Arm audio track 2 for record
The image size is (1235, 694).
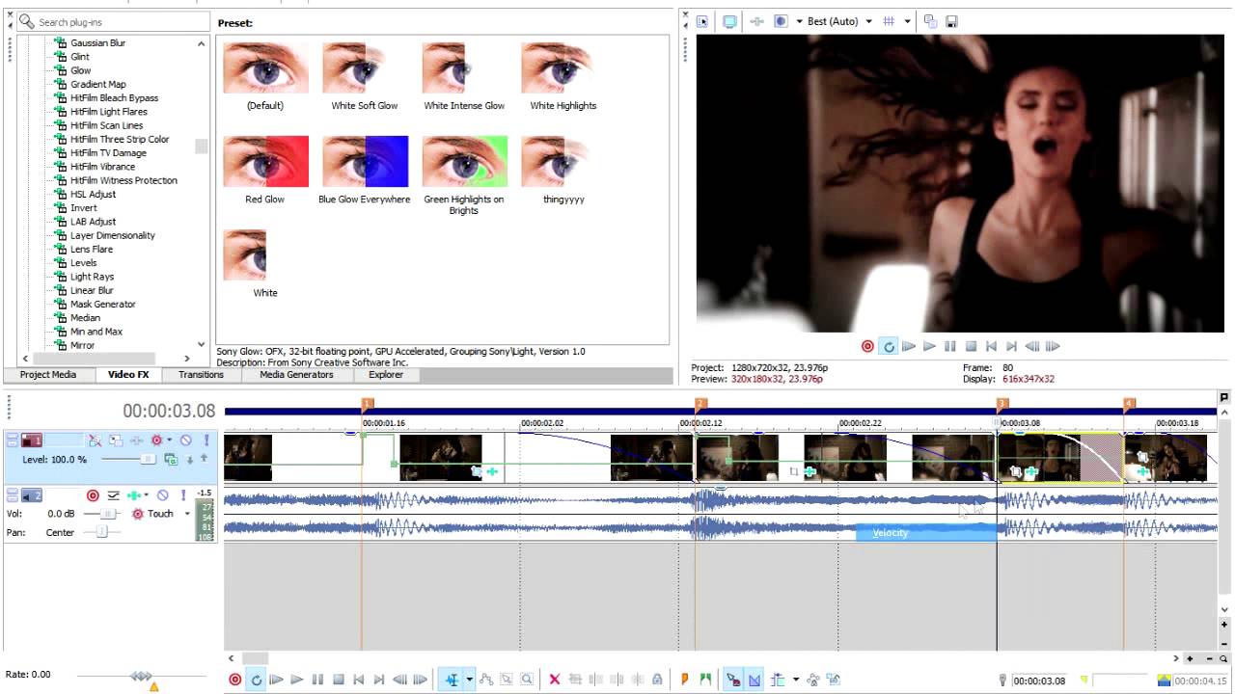tap(93, 495)
